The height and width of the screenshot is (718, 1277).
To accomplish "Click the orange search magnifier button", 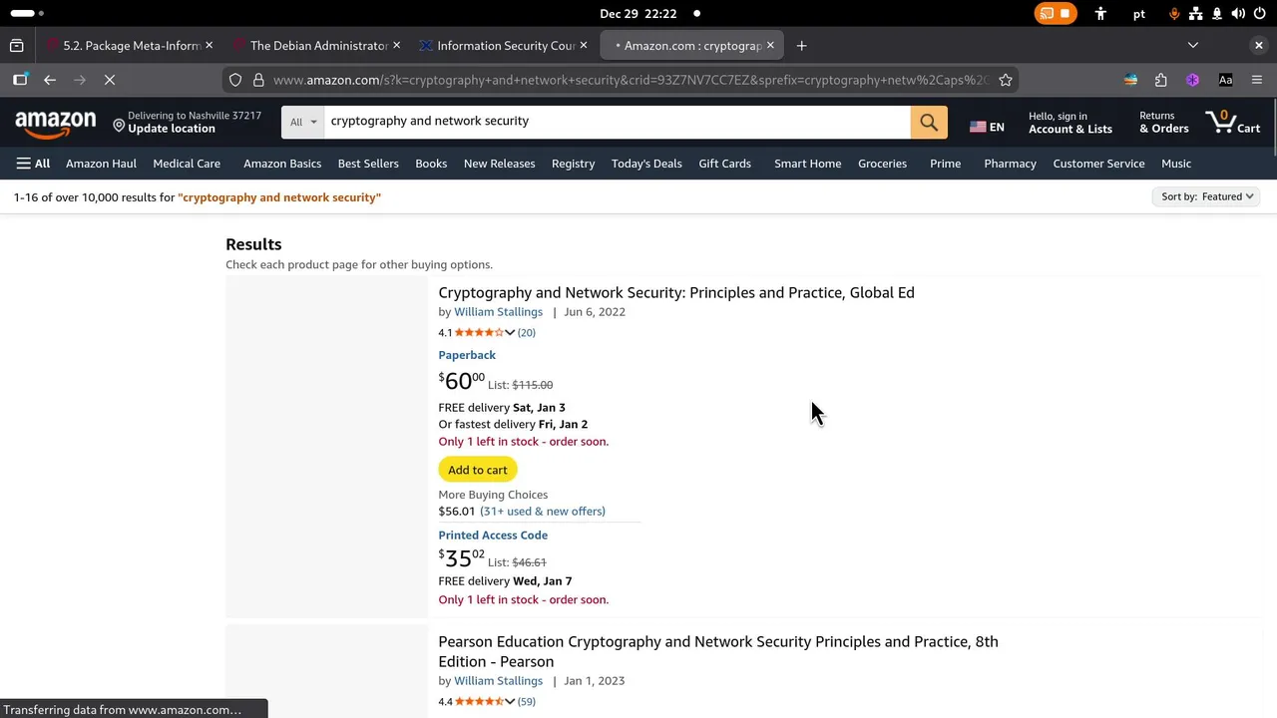I will (929, 123).
